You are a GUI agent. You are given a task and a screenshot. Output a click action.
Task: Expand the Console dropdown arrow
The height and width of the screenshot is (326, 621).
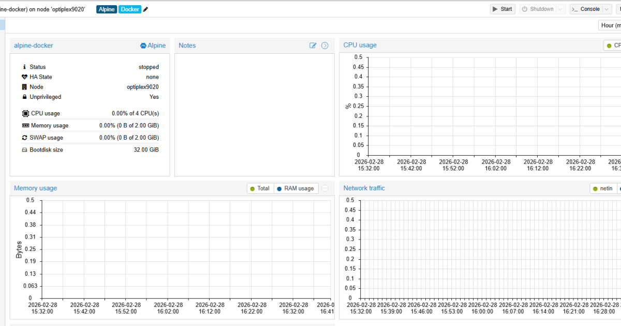pyautogui.click(x=607, y=9)
